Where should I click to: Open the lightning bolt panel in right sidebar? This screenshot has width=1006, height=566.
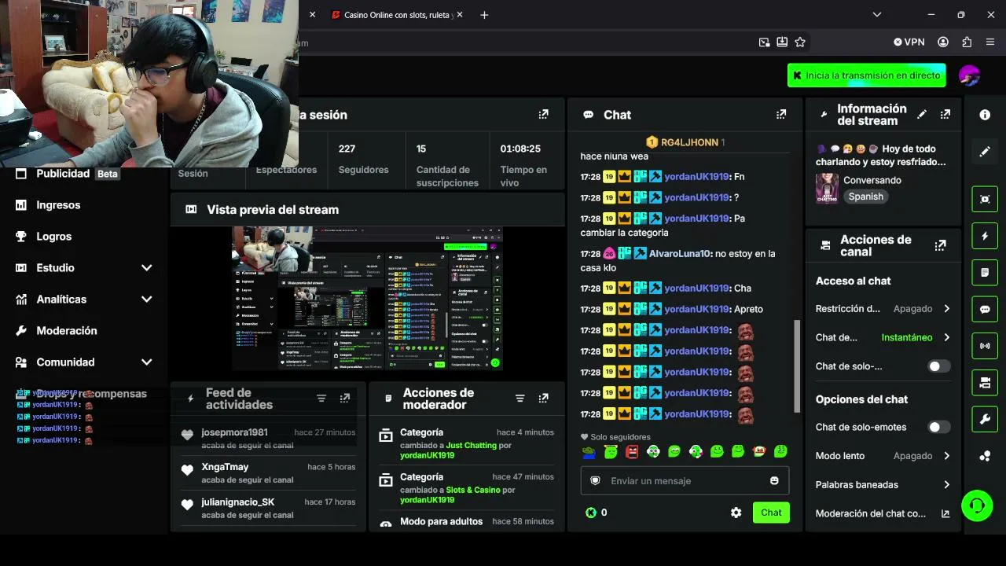click(x=985, y=236)
